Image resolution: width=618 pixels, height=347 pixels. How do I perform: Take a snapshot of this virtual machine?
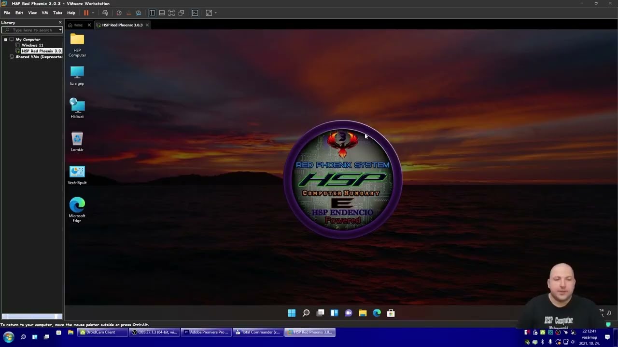pos(119,13)
